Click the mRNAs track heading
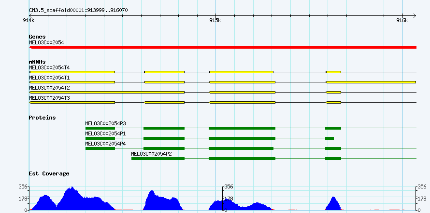 [x=37, y=62]
